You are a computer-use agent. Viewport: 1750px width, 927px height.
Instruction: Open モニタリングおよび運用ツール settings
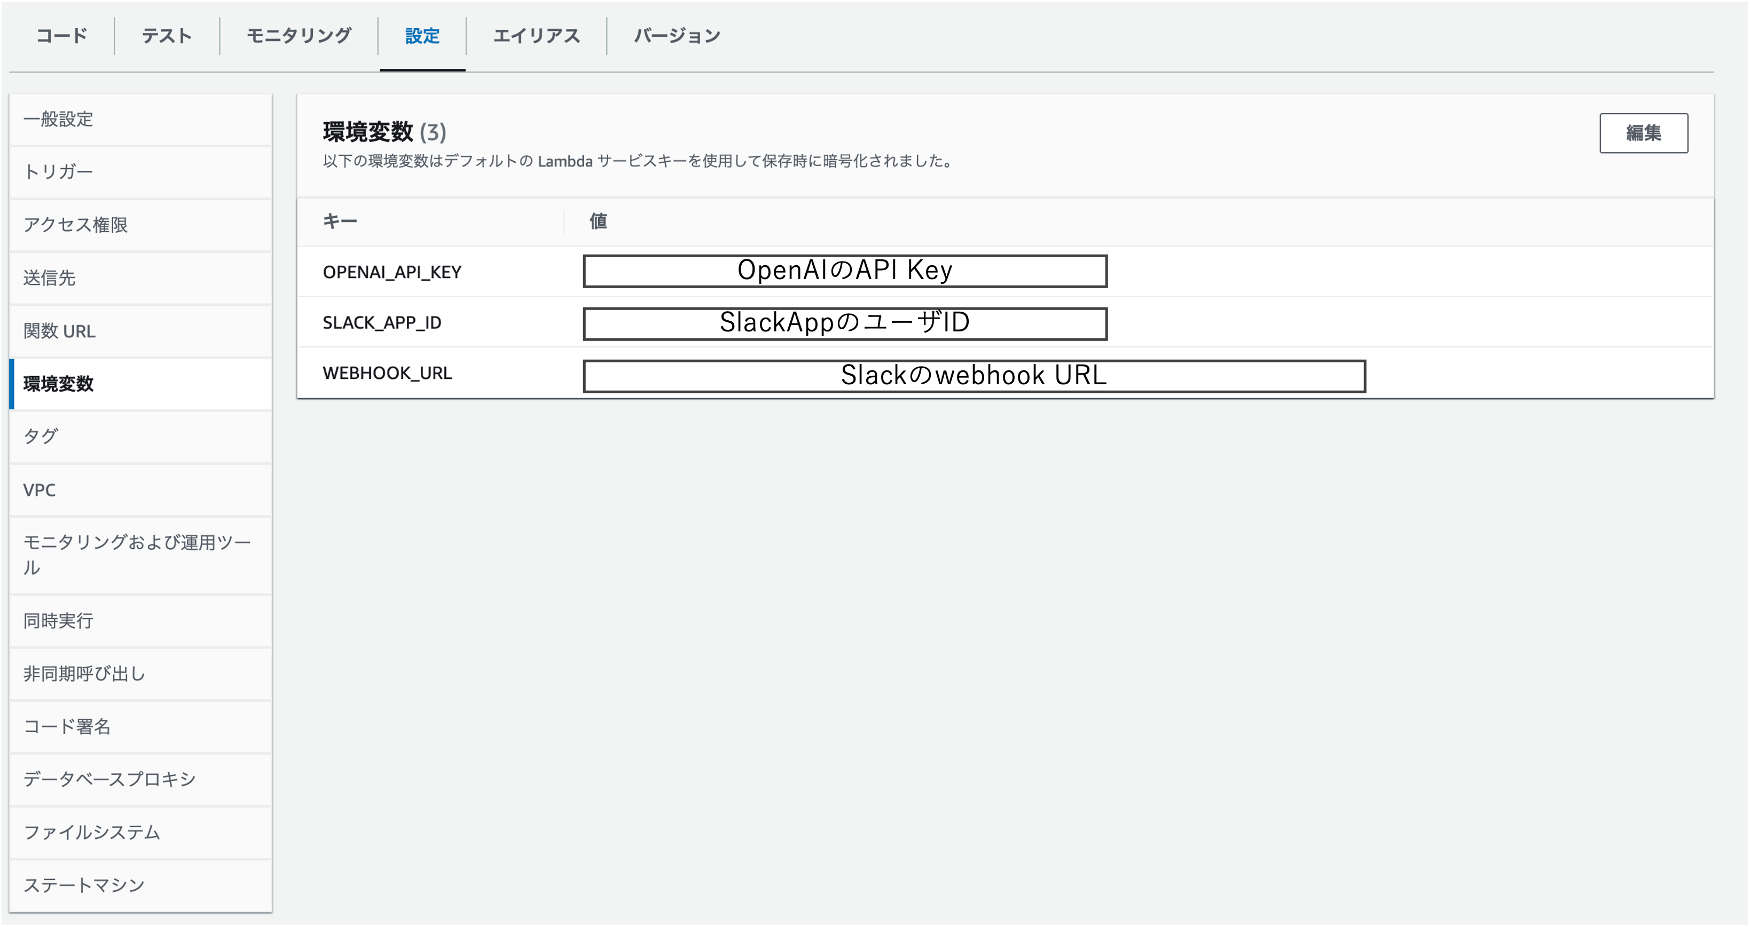pos(136,554)
